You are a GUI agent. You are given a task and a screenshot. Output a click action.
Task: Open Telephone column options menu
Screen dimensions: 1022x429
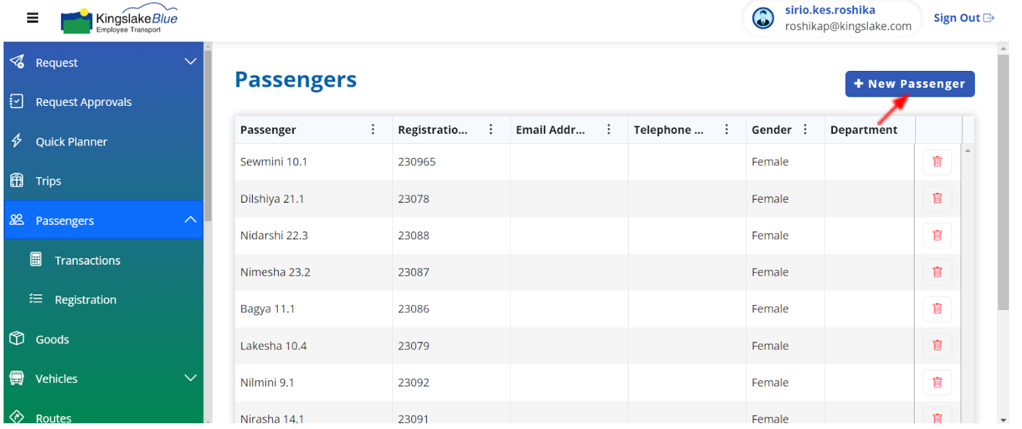point(727,130)
